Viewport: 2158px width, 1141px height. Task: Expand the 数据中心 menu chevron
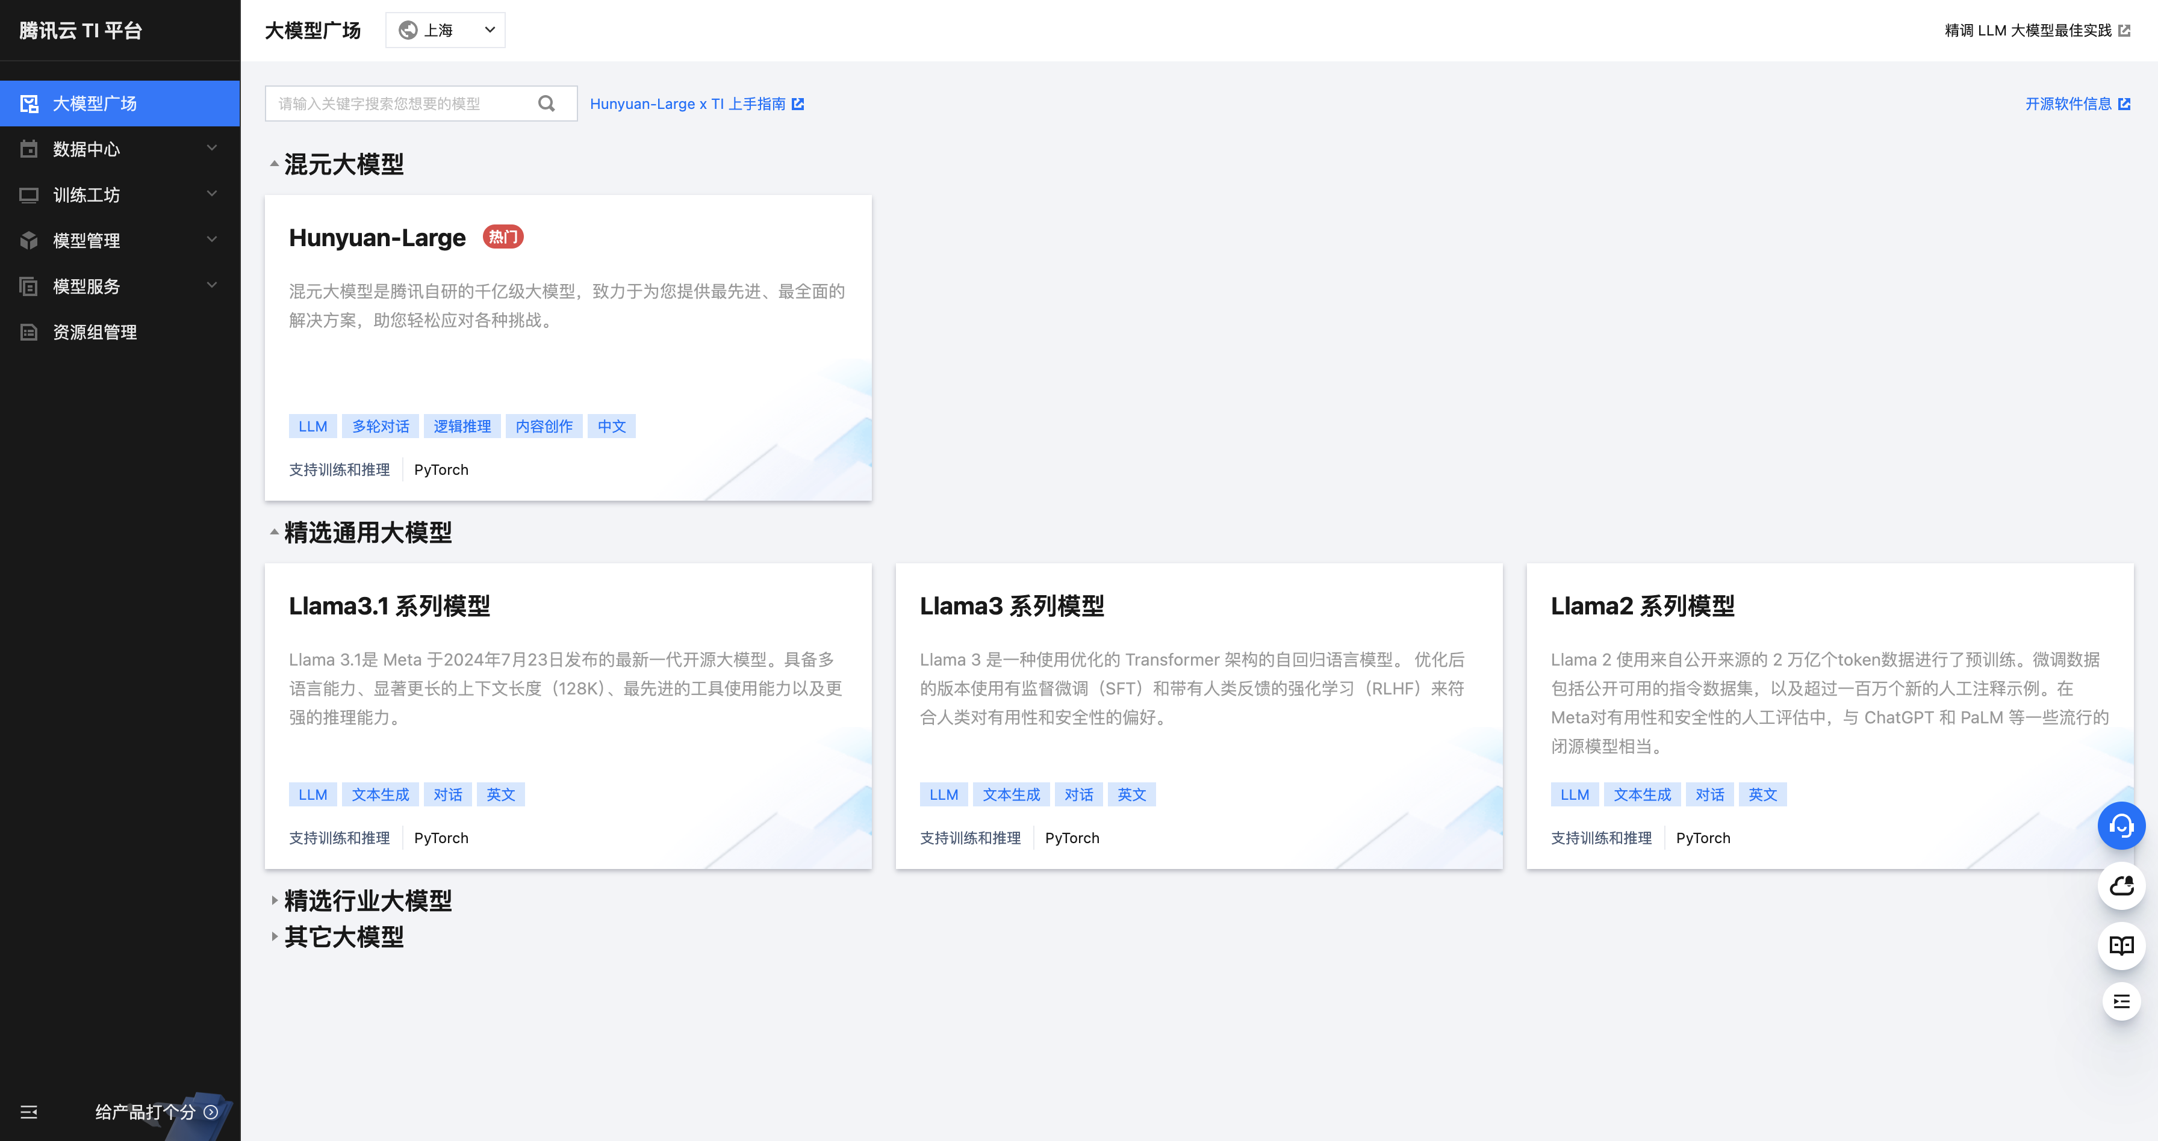[212, 148]
